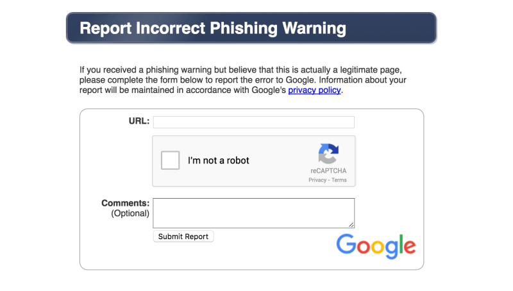This screenshot has height=291, width=513.
Task: Click the "(Optional)" text under Comments
Action: [x=130, y=213]
